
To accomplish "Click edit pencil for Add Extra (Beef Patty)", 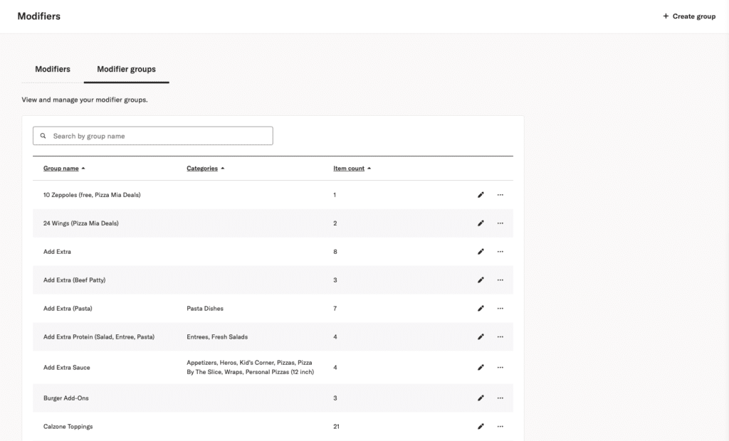I will coord(481,280).
